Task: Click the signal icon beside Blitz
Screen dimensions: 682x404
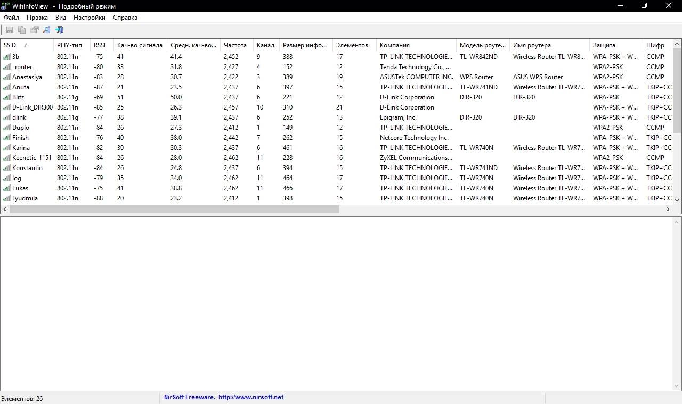Action: (x=7, y=97)
